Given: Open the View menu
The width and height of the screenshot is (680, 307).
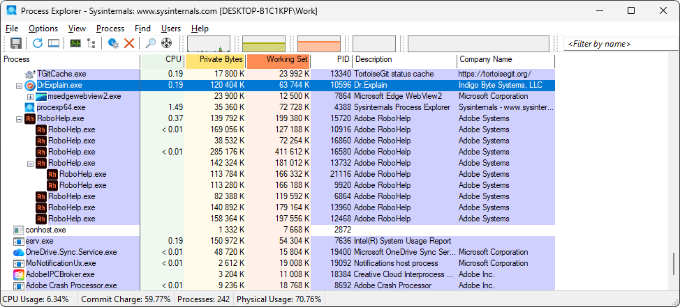Looking at the screenshot, I should click(77, 29).
